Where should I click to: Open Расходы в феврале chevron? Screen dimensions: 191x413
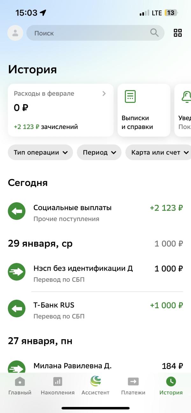point(104,94)
